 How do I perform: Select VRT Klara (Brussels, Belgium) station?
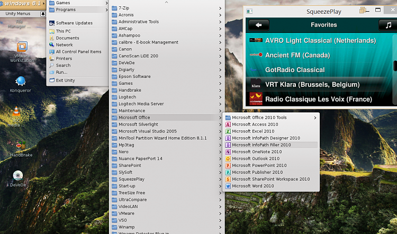[320, 85]
